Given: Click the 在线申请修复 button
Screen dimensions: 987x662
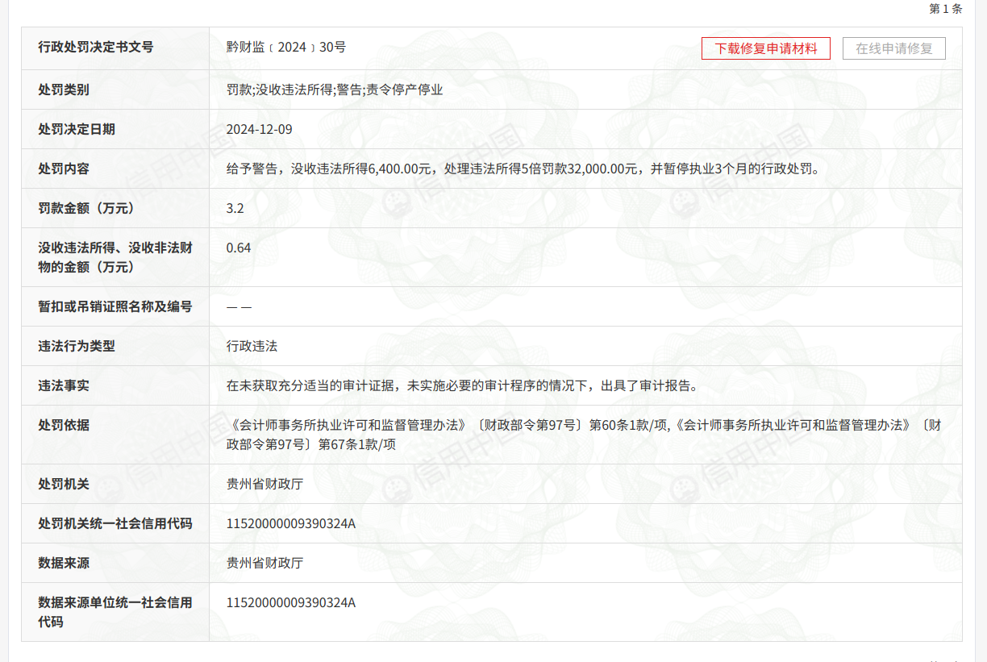Looking at the screenshot, I should pos(893,48).
